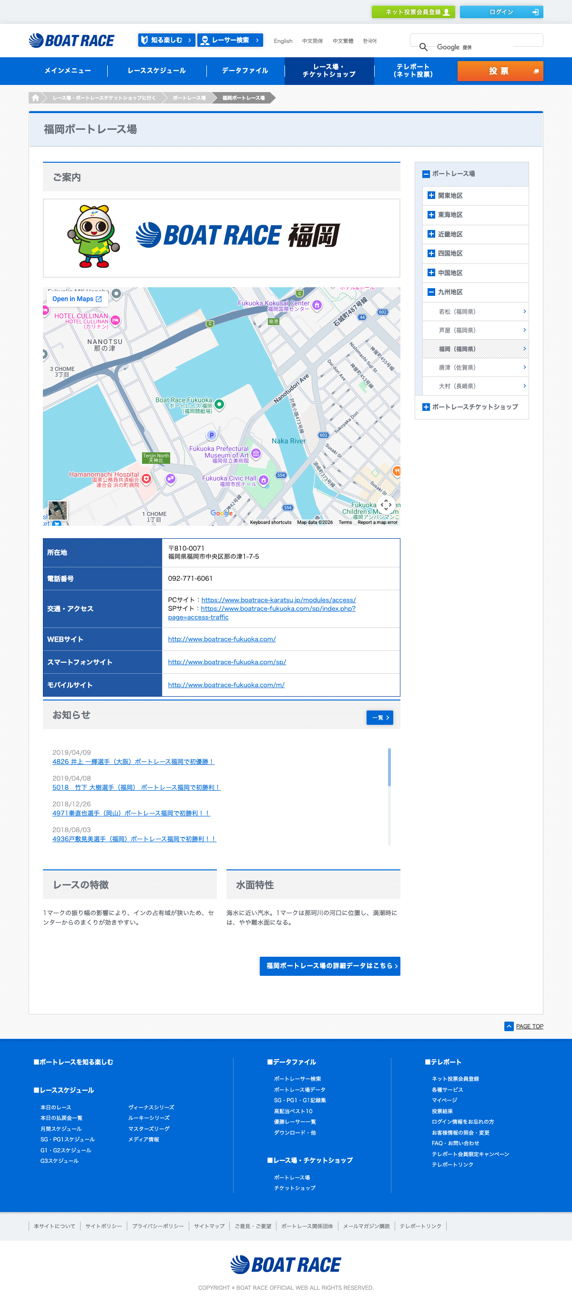Collapse the ボートレース場 sidebar section
Screen dimensions: 572x1306
pyautogui.click(x=426, y=174)
